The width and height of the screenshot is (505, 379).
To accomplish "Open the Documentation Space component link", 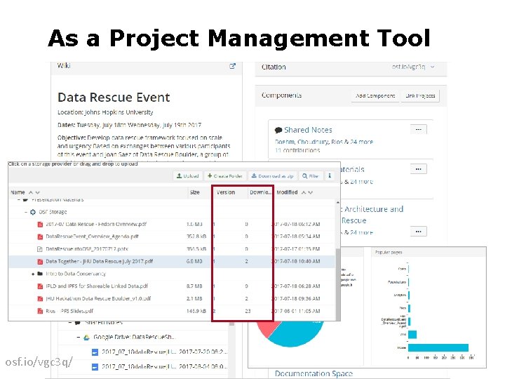I will pos(314,373).
